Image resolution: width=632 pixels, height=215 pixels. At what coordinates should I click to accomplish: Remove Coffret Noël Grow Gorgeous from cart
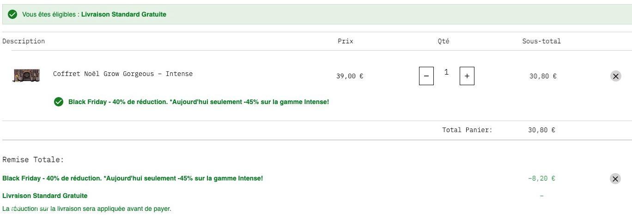pos(615,76)
